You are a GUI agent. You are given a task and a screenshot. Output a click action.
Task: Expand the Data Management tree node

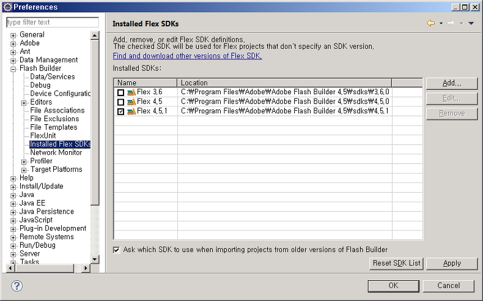[x=13, y=61]
